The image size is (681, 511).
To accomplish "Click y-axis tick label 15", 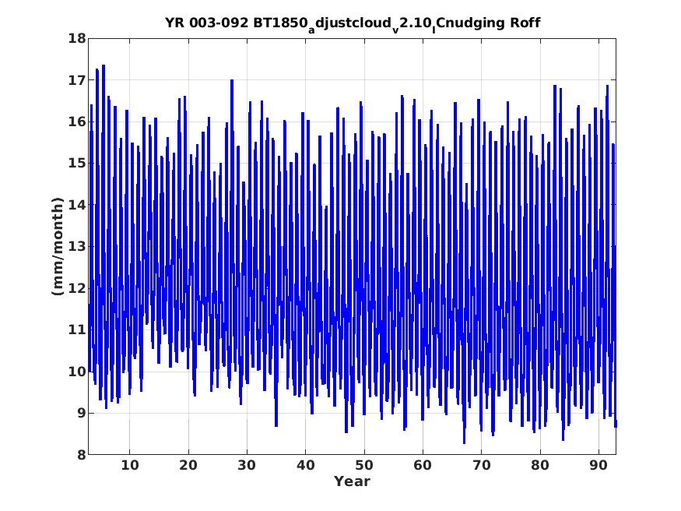I will (76, 164).
